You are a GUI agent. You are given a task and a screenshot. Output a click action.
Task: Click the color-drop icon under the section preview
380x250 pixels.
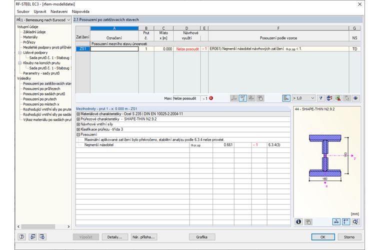tap(308, 221)
